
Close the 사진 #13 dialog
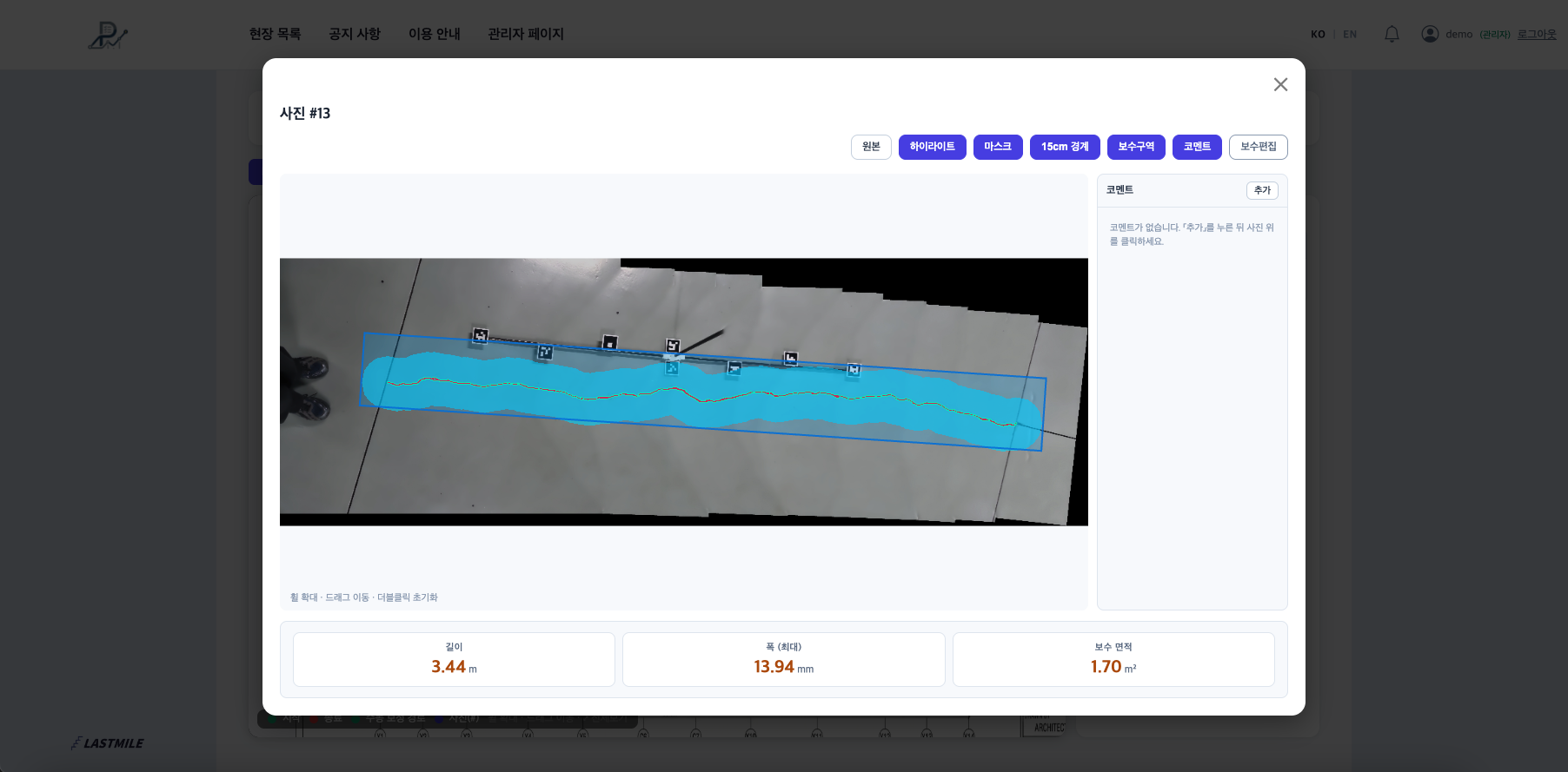[x=1280, y=84]
